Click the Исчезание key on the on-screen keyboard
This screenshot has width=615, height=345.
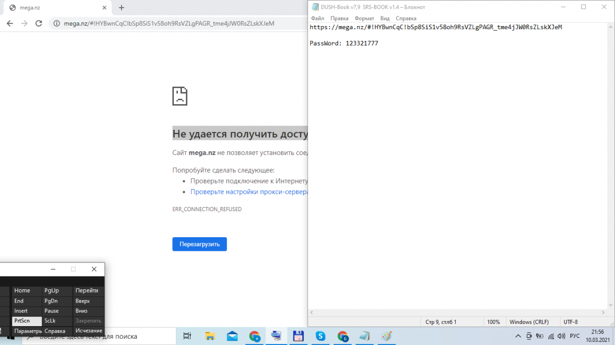(x=88, y=331)
